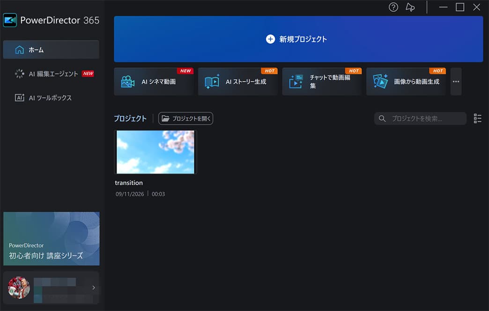The image size is (489, 311).
Task: Open AI ツールボックス in sidebar
Action: [51, 98]
